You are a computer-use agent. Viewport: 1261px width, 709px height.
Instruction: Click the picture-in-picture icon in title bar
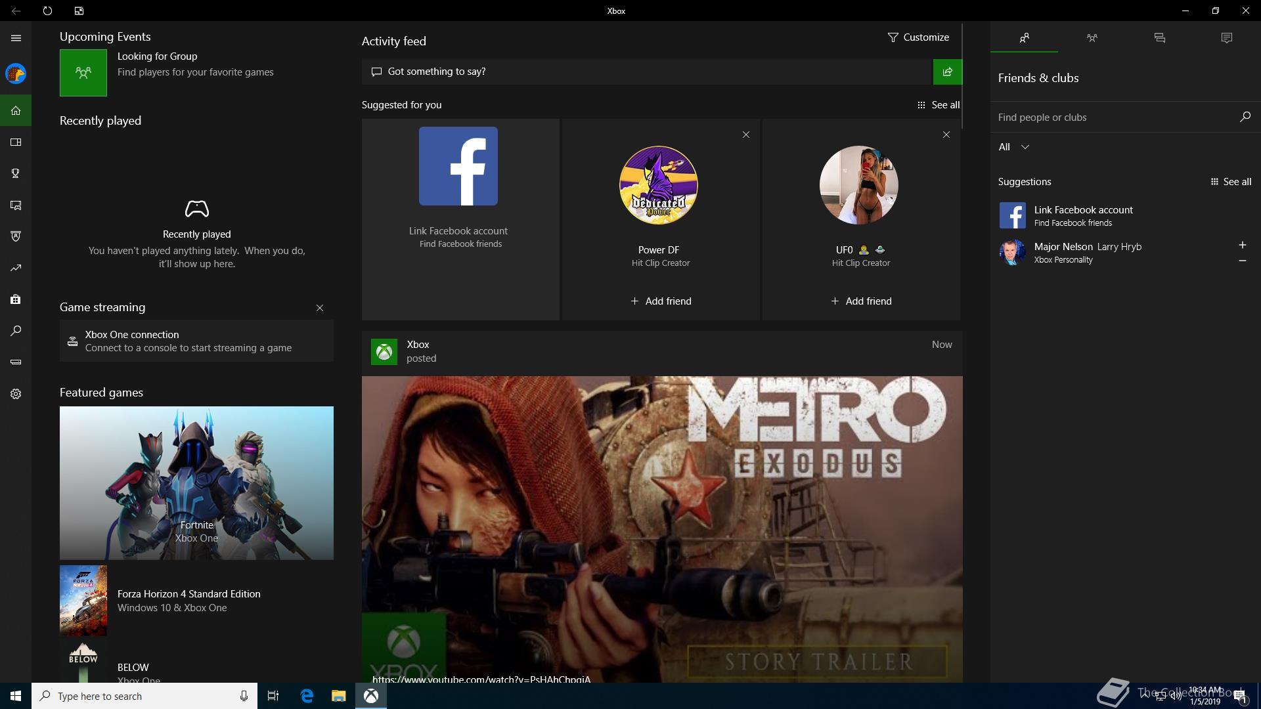pyautogui.click(x=79, y=11)
